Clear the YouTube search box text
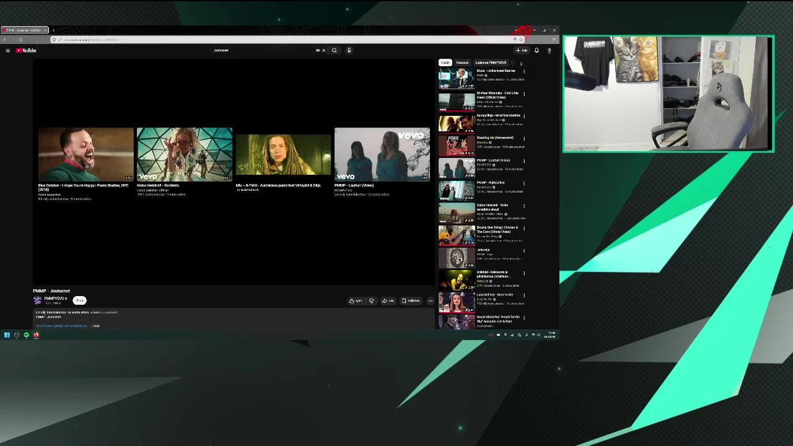 click(323, 50)
